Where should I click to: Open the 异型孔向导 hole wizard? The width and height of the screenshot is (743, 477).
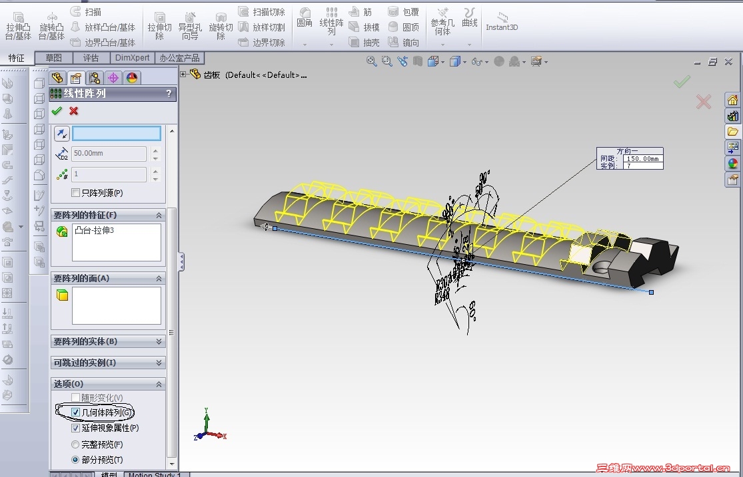(x=190, y=27)
